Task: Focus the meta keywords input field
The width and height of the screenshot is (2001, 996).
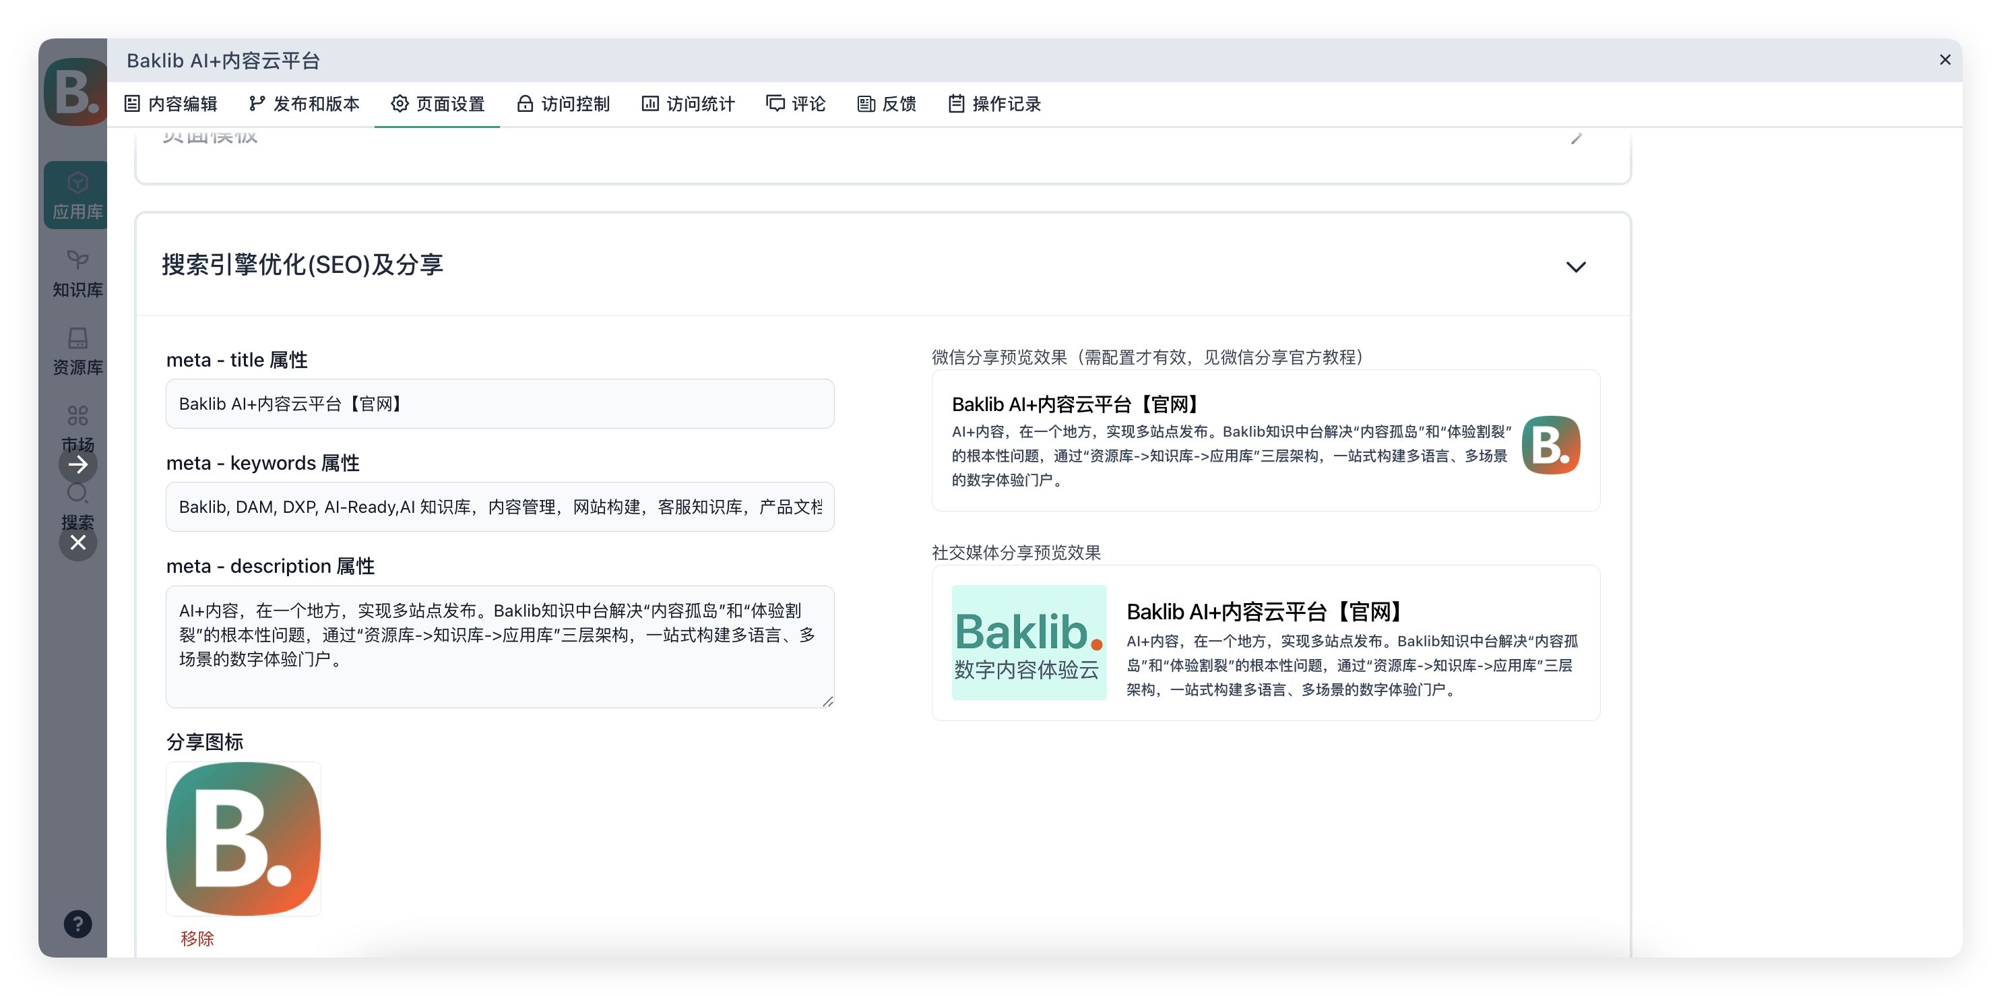Action: (499, 507)
